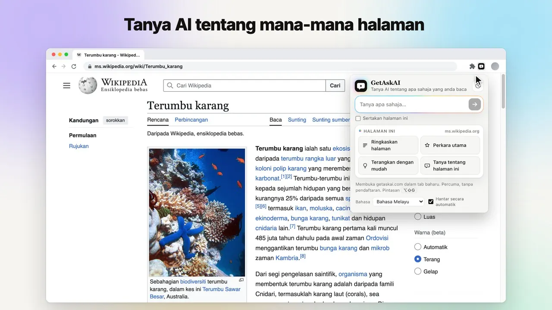Click the GetAskAI extension toolbar icon

pos(481,66)
